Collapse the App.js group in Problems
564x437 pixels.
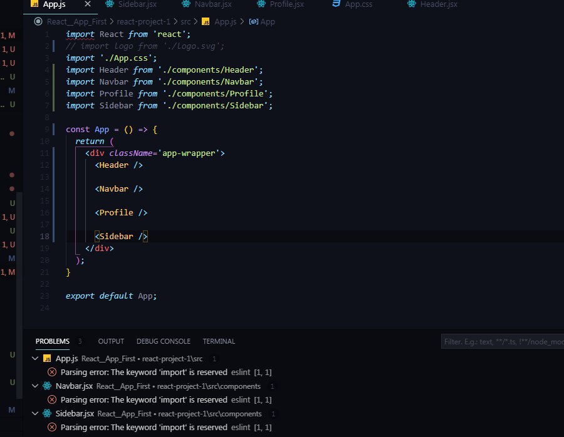(x=34, y=359)
